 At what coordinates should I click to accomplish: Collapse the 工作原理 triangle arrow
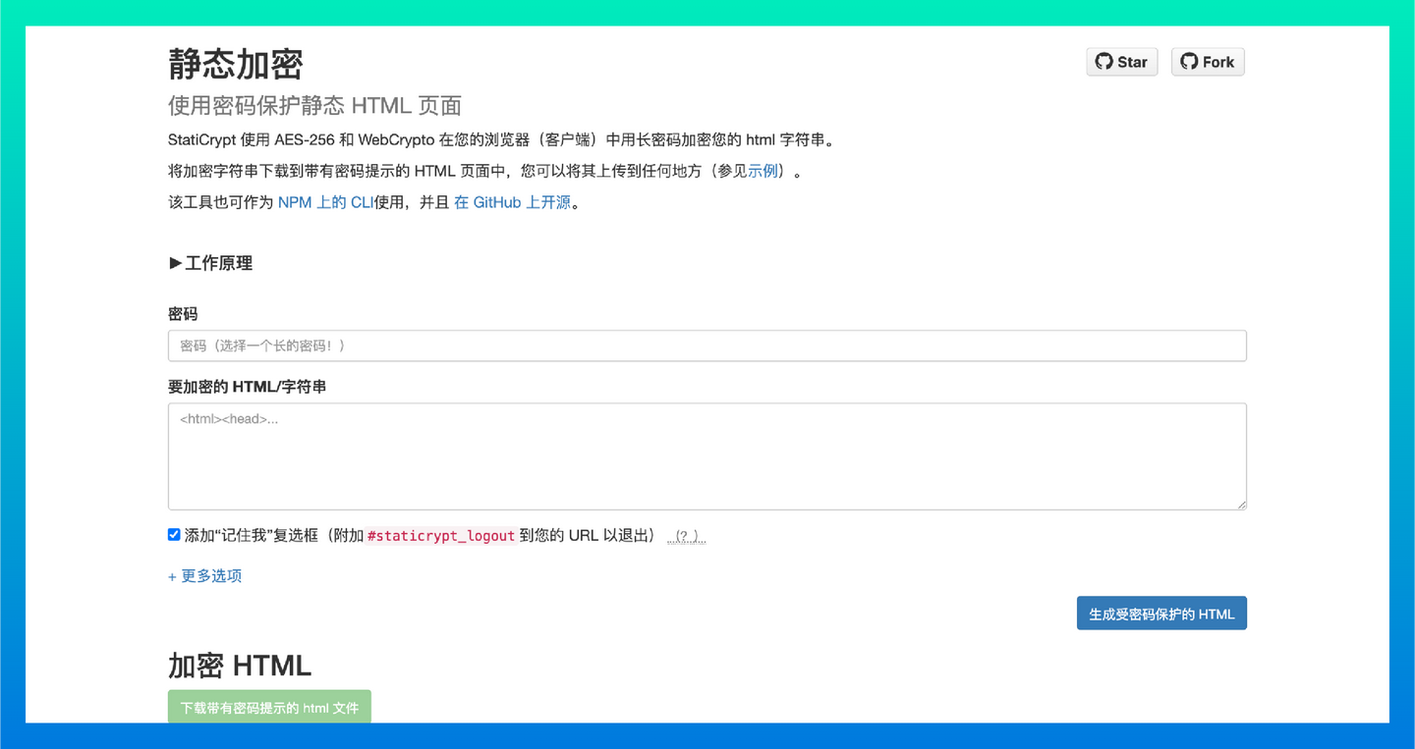coord(175,263)
